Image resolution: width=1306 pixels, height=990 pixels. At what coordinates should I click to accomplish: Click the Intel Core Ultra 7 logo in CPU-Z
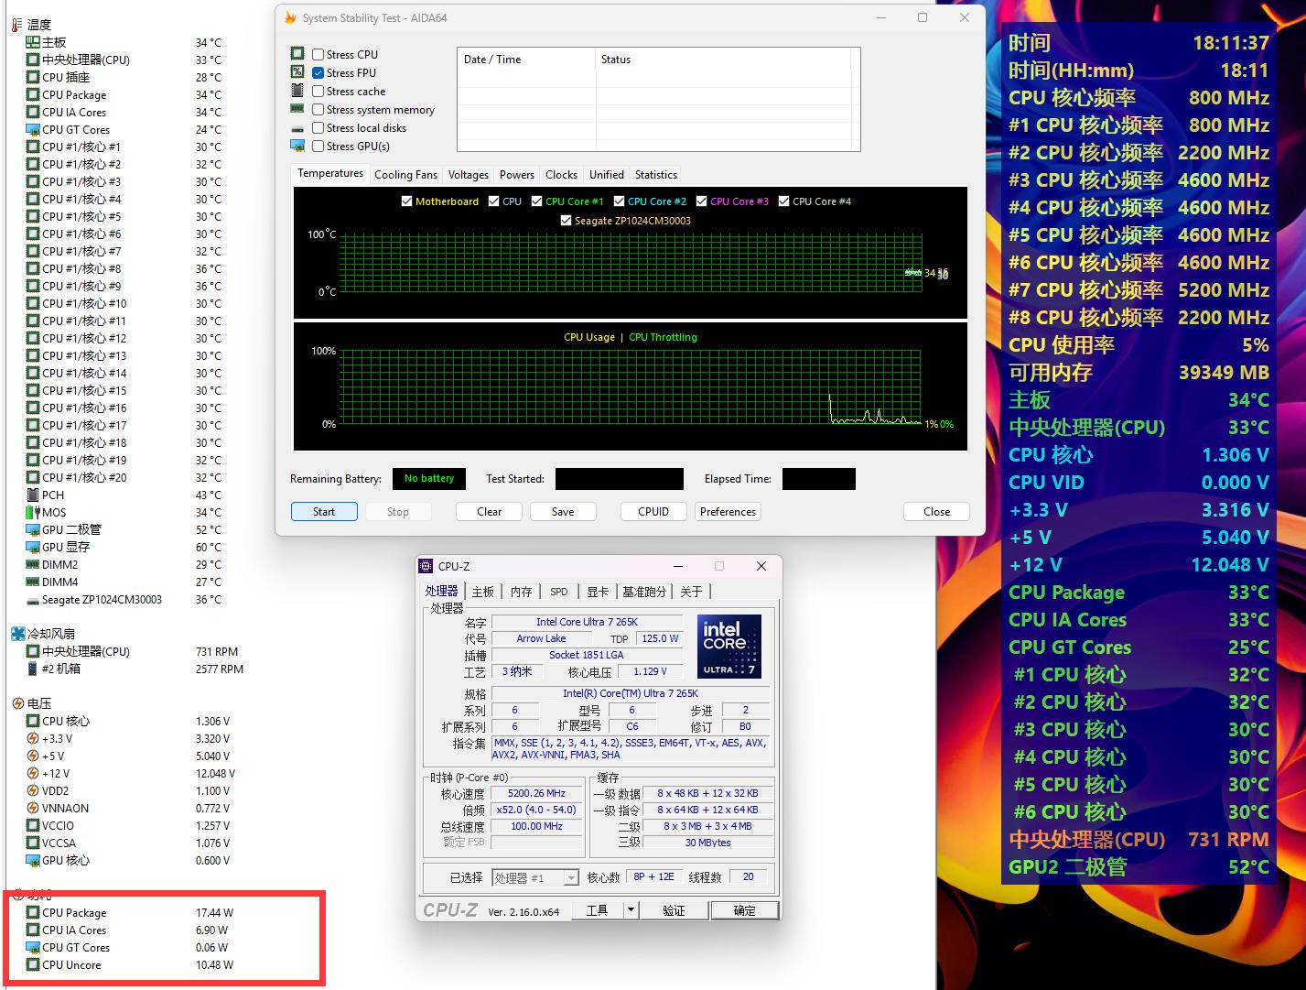[x=729, y=647]
